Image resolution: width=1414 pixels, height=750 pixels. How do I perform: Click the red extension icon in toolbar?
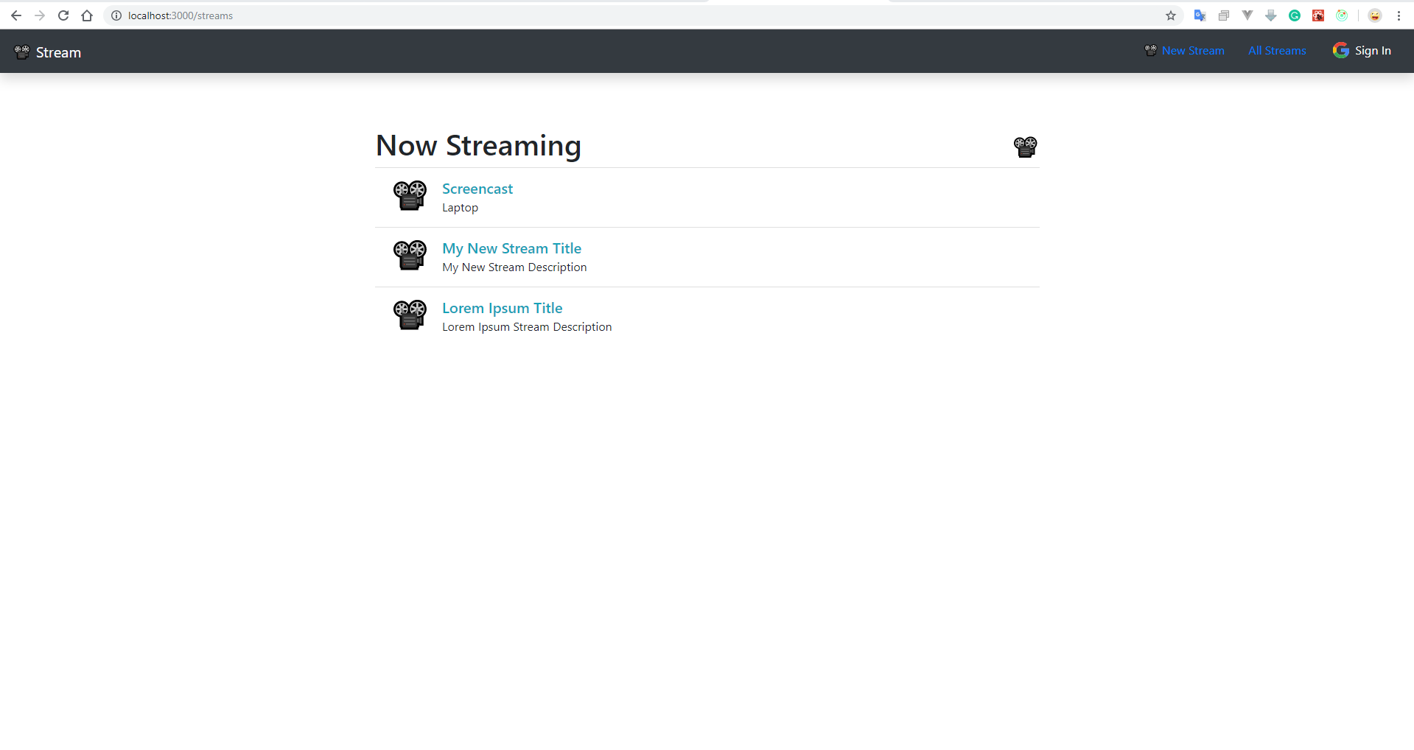1318,15
